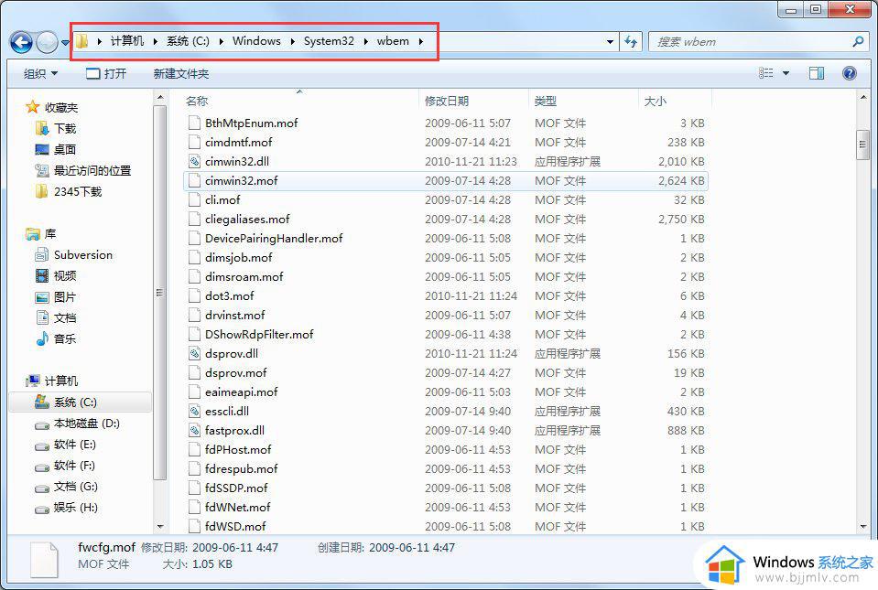The image size is (878, 590).
Task: Select 收藏夹 in the navigation pane
Action: click(52, 107)
